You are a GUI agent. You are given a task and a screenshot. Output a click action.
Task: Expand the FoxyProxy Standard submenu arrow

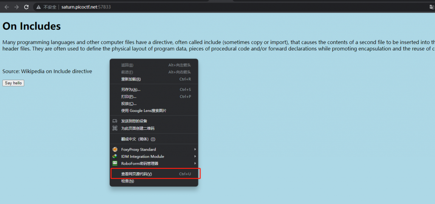pyautogui.click(x=195, y=149)
